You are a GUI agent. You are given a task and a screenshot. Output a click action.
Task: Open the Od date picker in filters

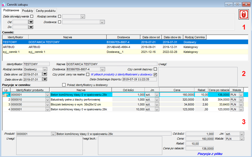[31, 22]
